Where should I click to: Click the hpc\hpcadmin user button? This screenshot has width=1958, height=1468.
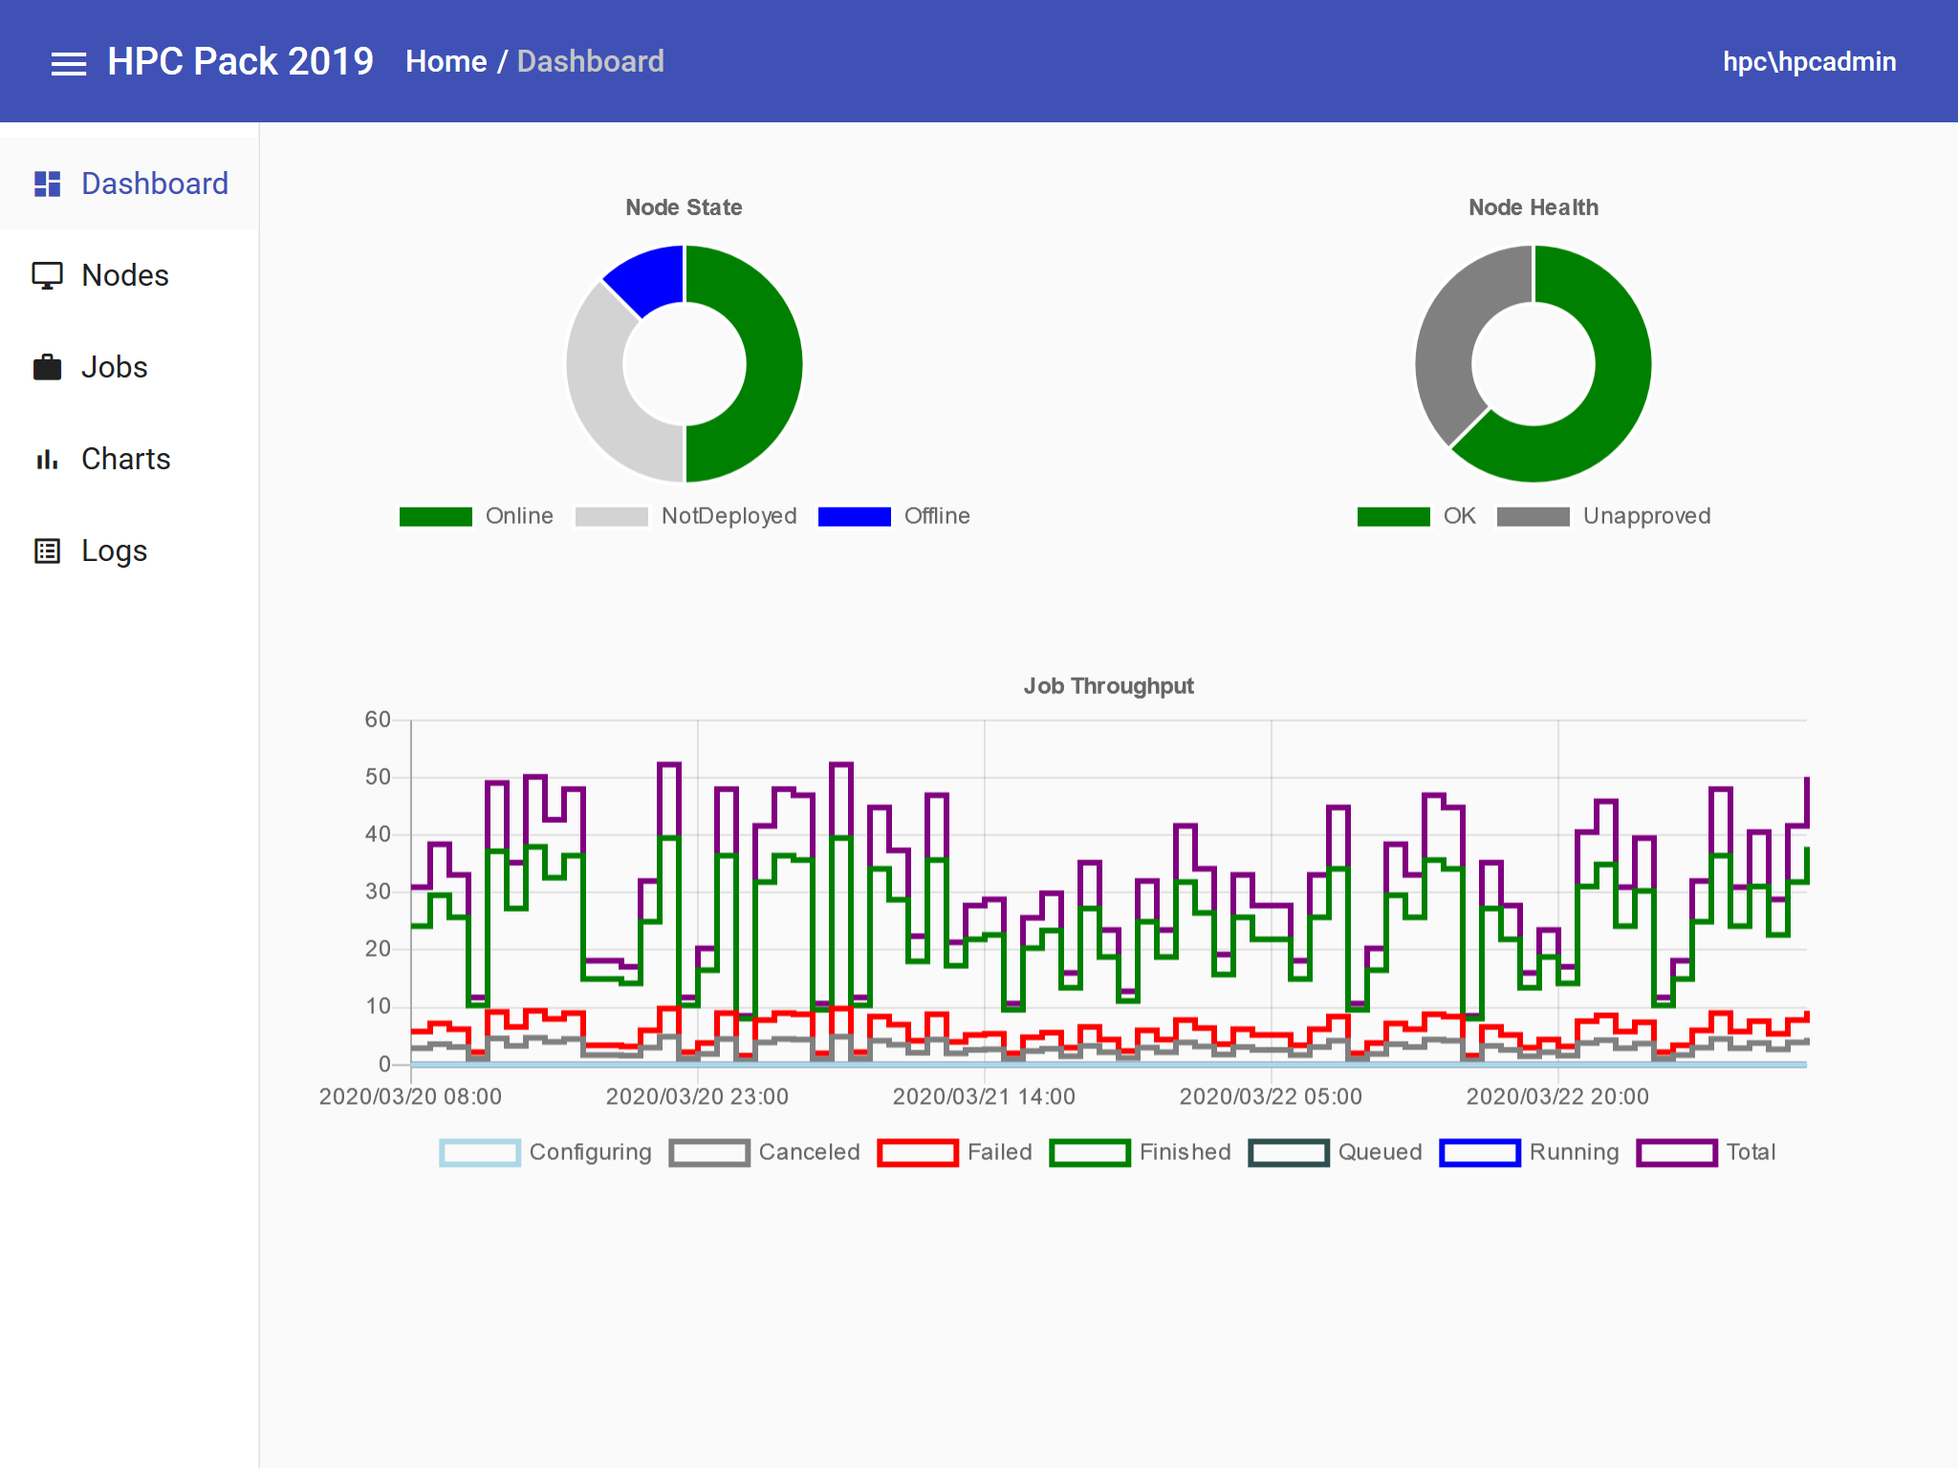tap(1809, 62)
